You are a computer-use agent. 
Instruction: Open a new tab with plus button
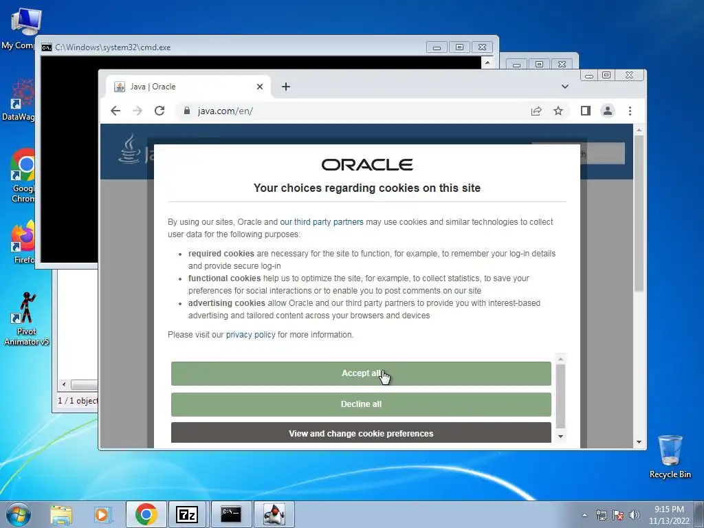tap(286, 87)
